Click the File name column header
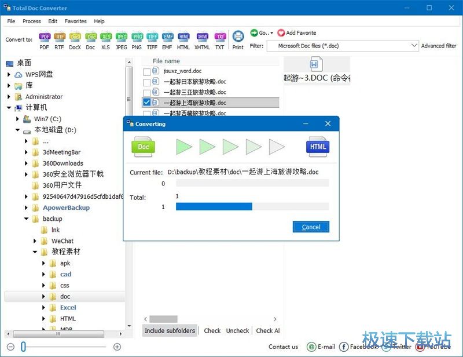This screenshot has height=357, width=463. (166, 61)
